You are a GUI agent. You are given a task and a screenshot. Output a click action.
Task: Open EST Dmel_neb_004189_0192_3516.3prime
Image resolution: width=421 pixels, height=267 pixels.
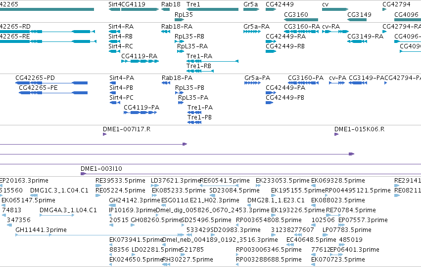(x=164, y=245)
